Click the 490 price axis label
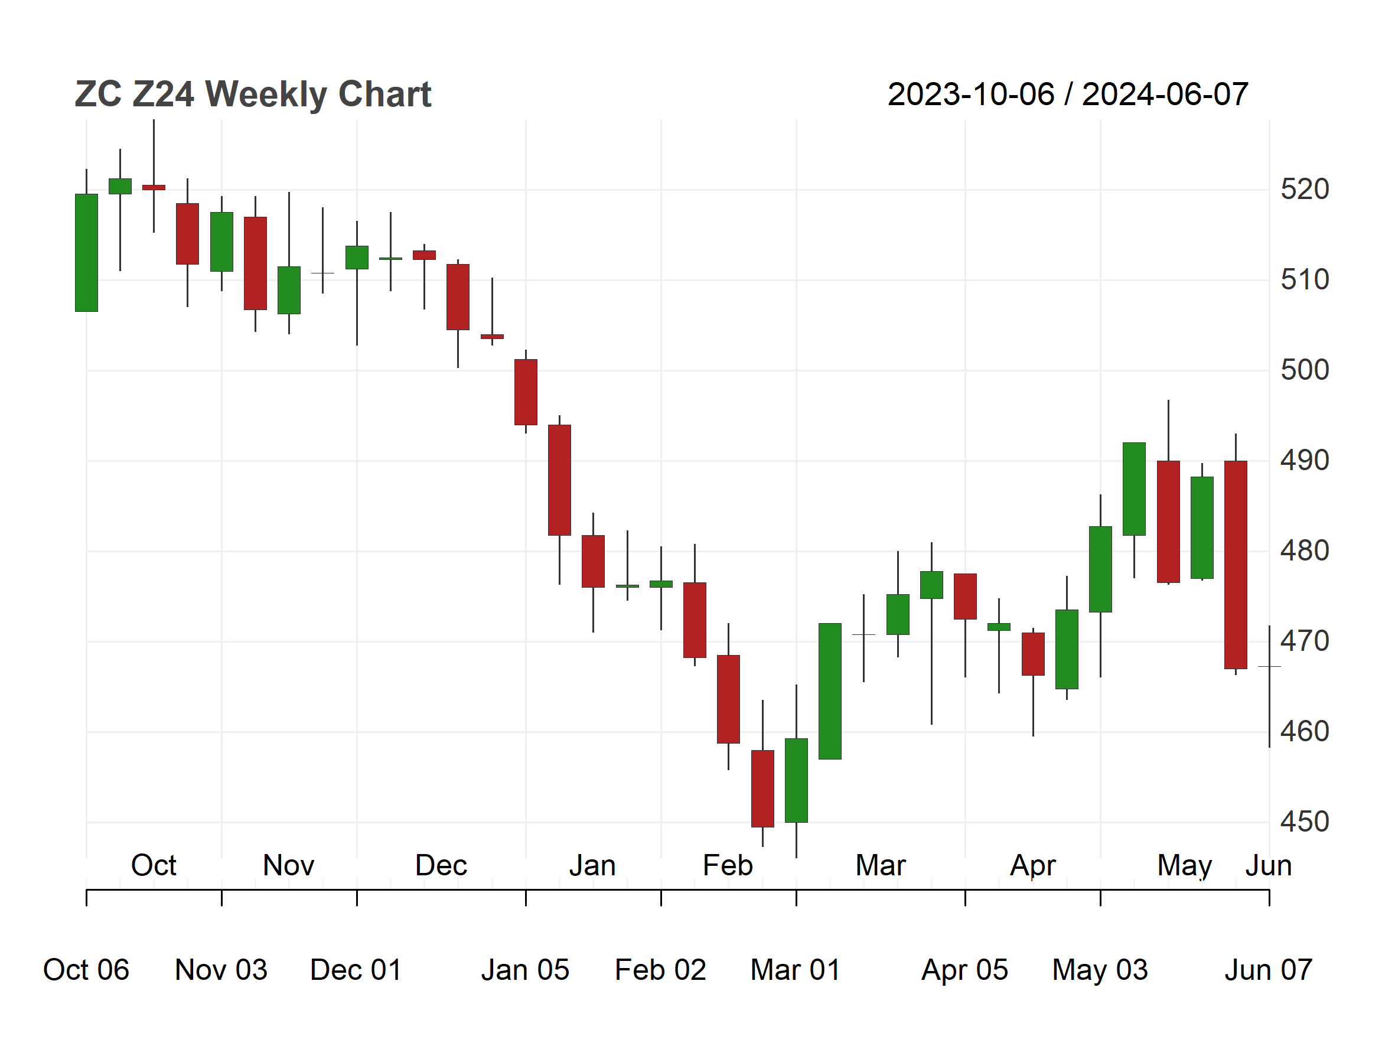 pos(1305,460)
